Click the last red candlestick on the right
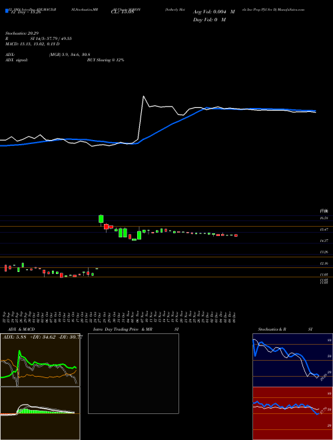Viewport: 333px width, 440px height. tap(236, 235)
